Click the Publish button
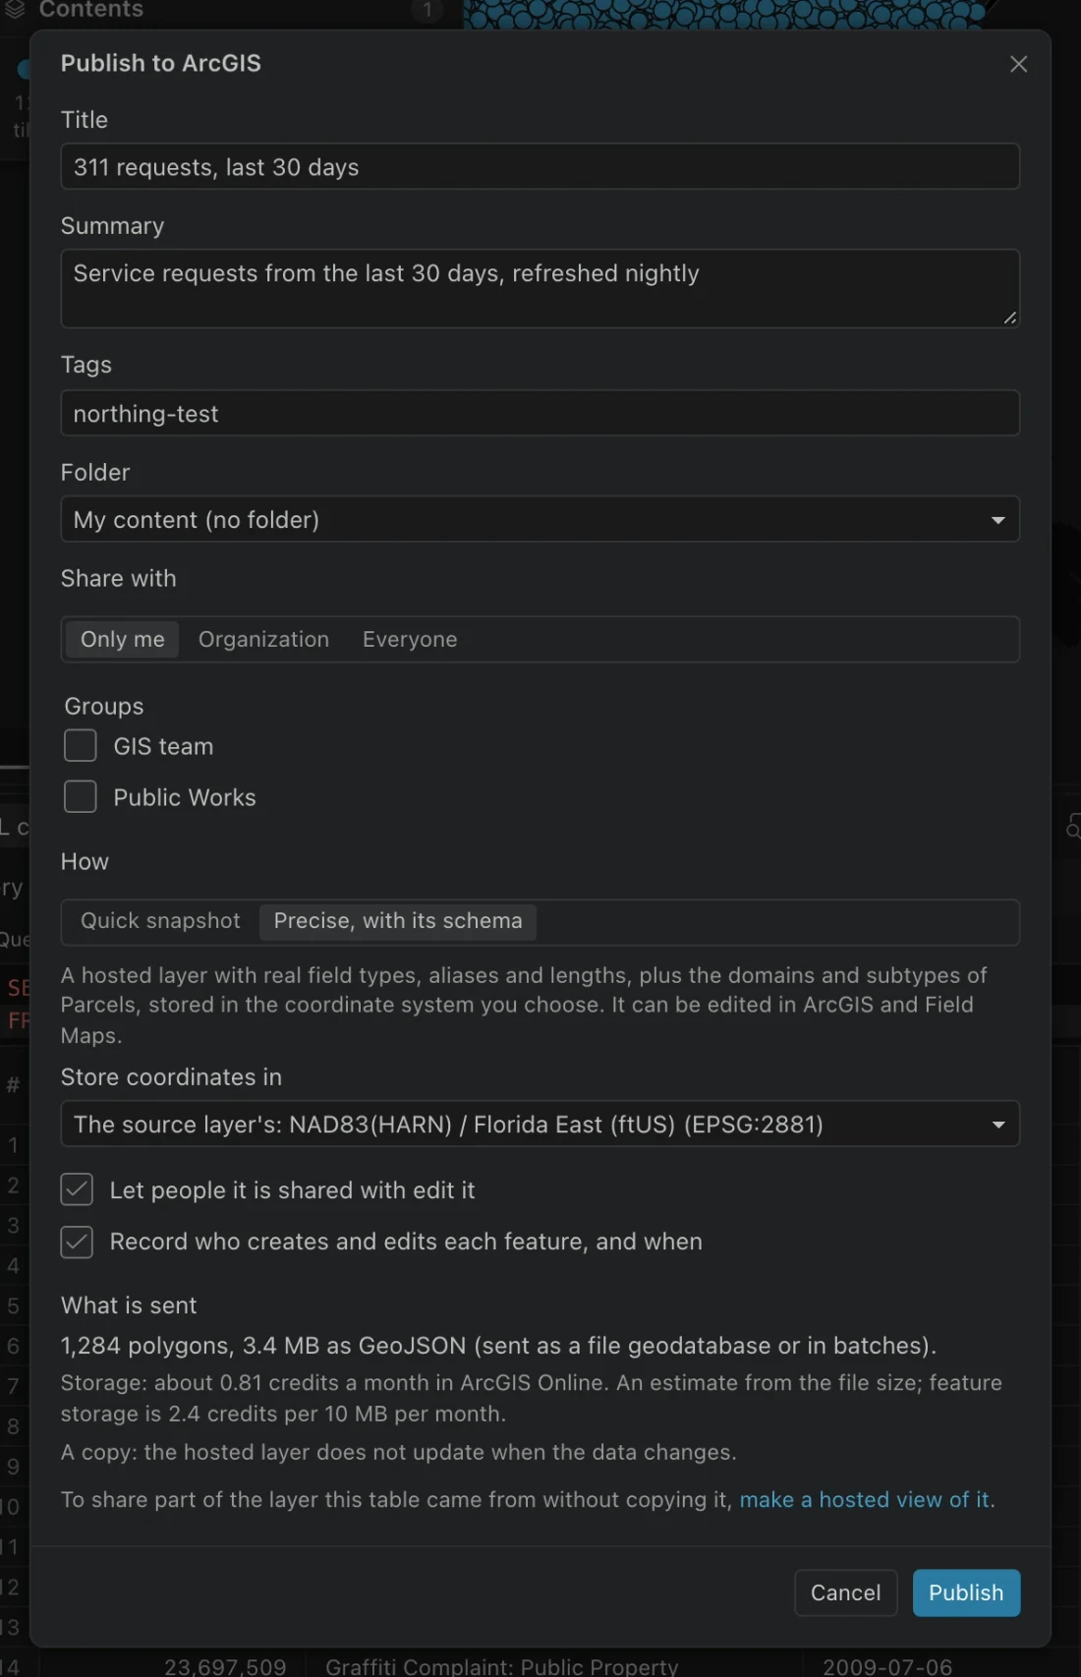Image resolution: width=1081 pixels, height=1677 pixels. 966,1592
